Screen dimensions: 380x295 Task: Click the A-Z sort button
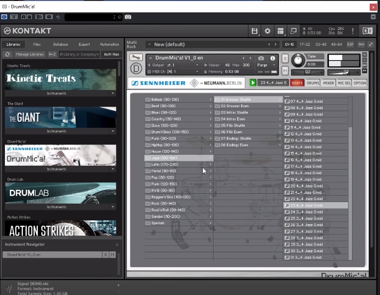(52, 54)
